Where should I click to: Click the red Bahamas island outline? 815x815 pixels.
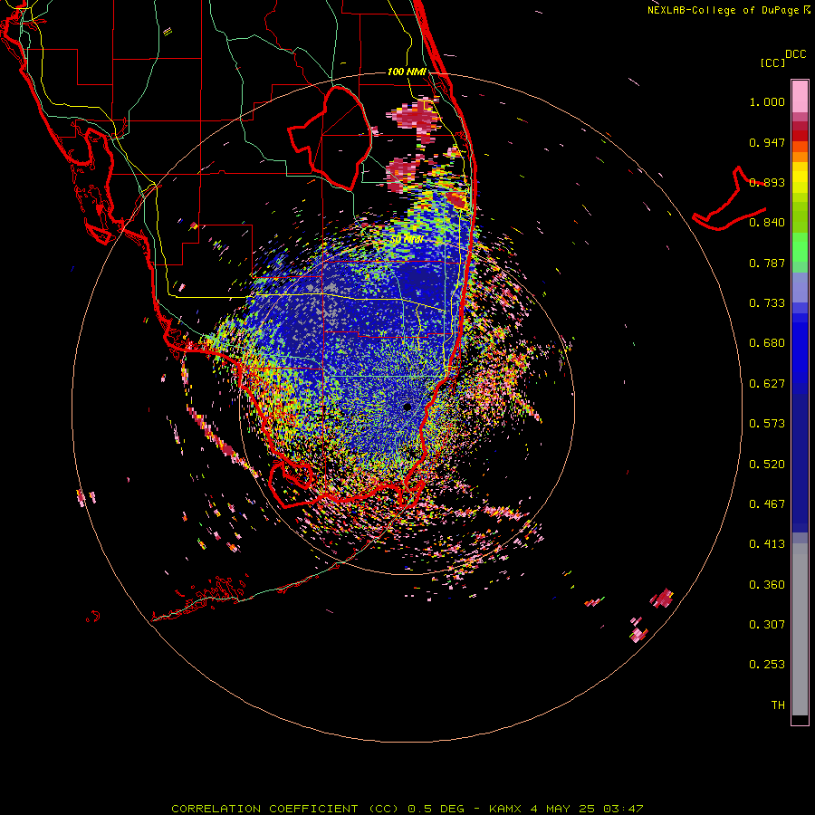pyautogui.click(x=729, y=200)
